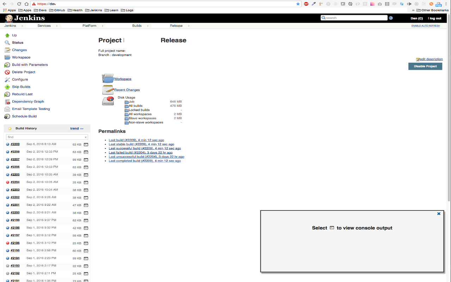This screenshot has height=282, width=451.
Task: Open Email Template Testing icon
Action: coord(7,109)
